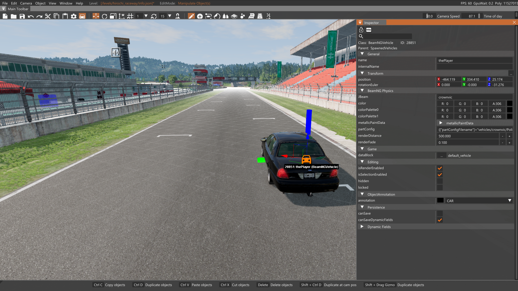The height and width of the screenshot is (291, 518).
Task: Expand the Dynamic Fields section
Action: point(362,227)
